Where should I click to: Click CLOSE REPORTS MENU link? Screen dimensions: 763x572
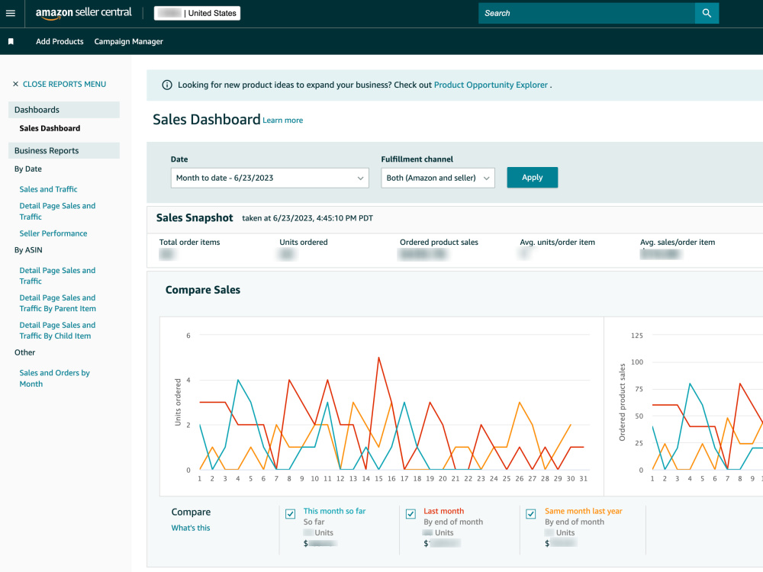point(64,84)
